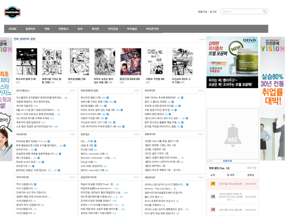Click the DD'ell 뜨엘 모공팩 ad banner
The image size is (288, 216).
pos(232,62)
